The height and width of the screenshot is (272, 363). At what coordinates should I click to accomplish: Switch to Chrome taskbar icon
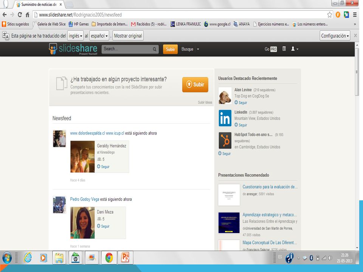109,258
